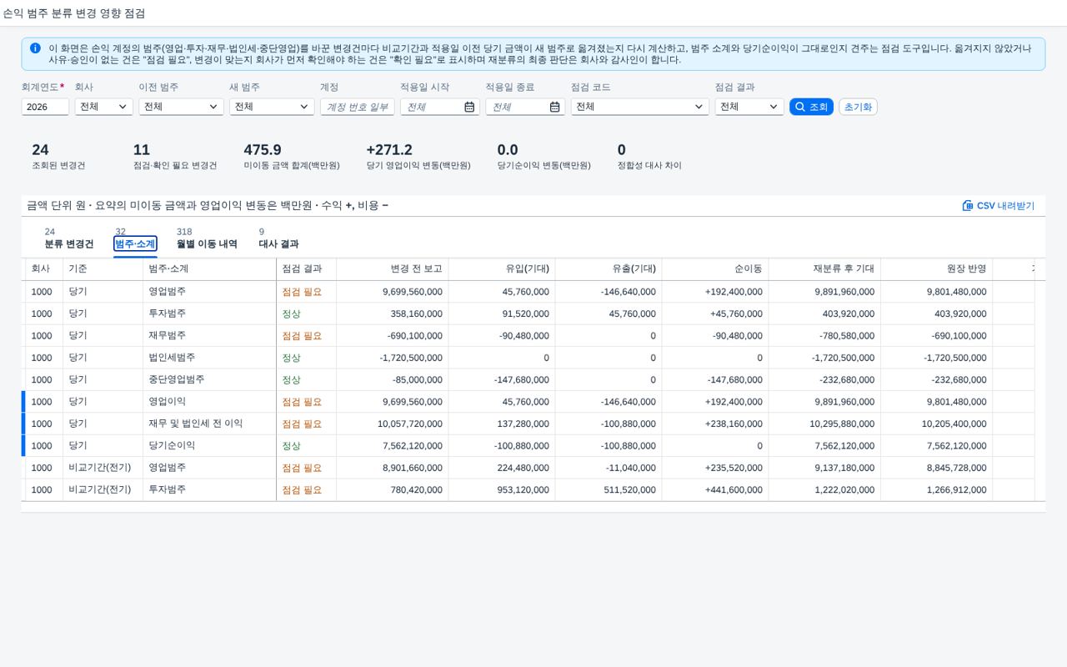
Task: Click the 범주·소계 column header
Action: point(209,268)
